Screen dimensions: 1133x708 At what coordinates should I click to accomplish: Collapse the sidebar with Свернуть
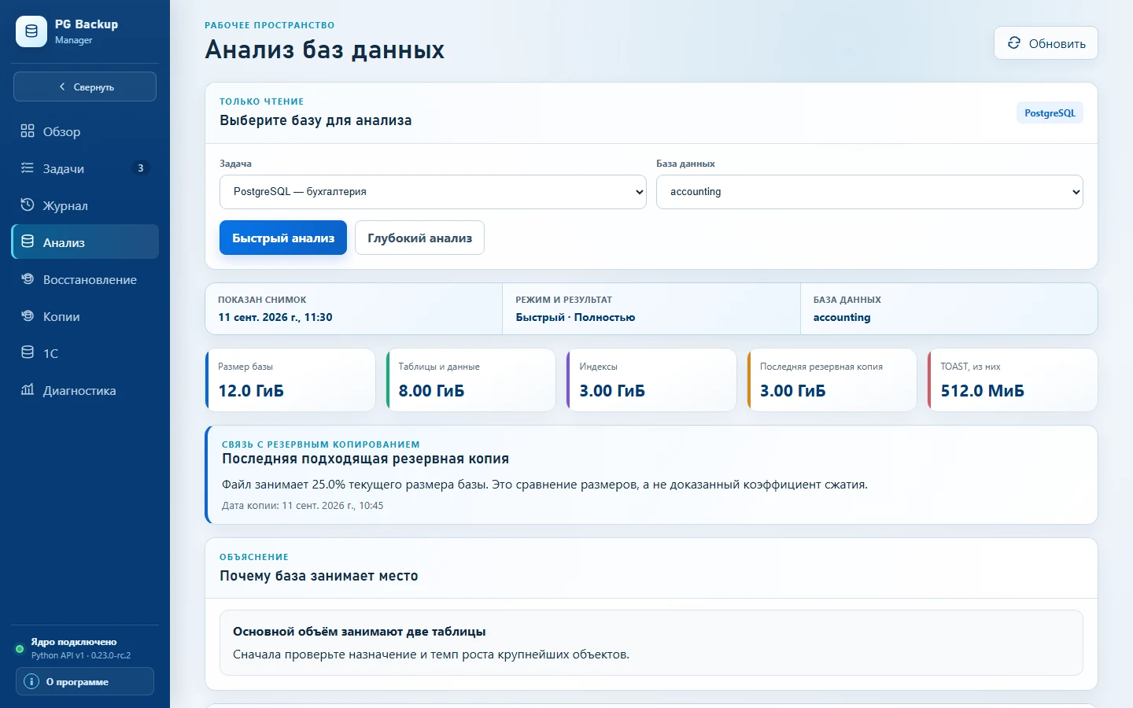click(85, 87)
